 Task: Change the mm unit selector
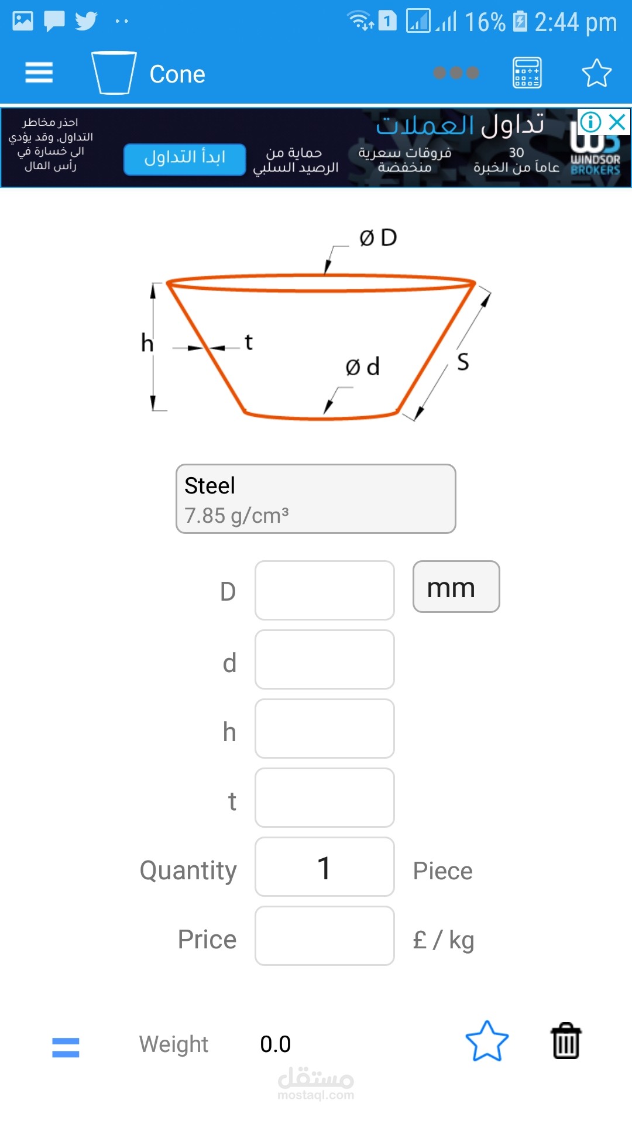point(456,587)
